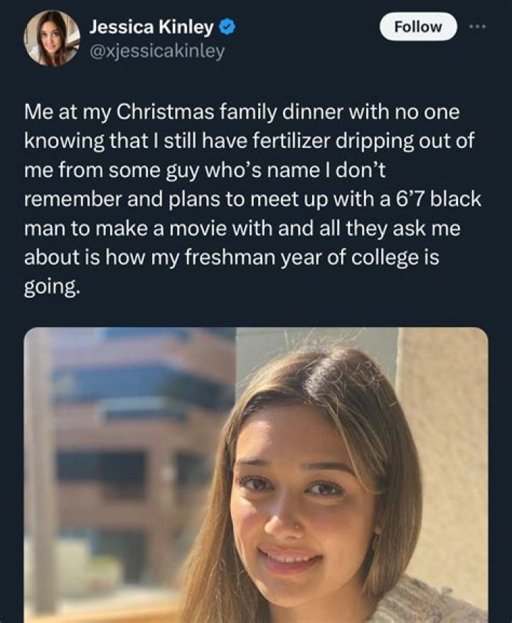This screenshot has height=623, width=512.
Task: Click the opening word "Me" of the tweet
Action: pyautogui.click(x=36, y=112)
